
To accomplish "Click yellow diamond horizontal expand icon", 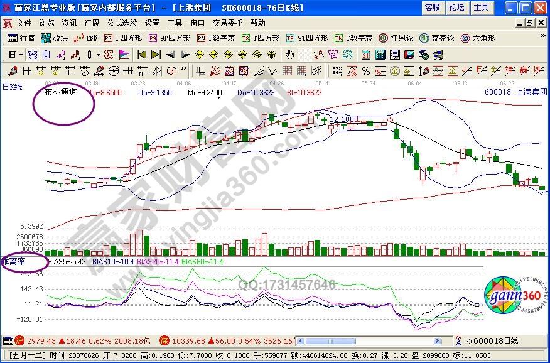I will coord(229,55).
